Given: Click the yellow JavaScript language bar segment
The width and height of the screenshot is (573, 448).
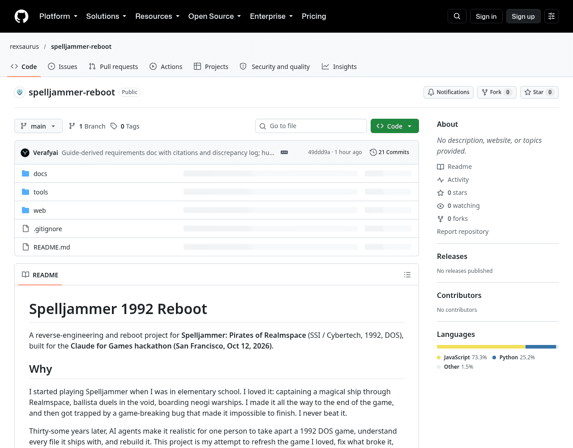Looking at the screenshot, I should tap(481, 347).
